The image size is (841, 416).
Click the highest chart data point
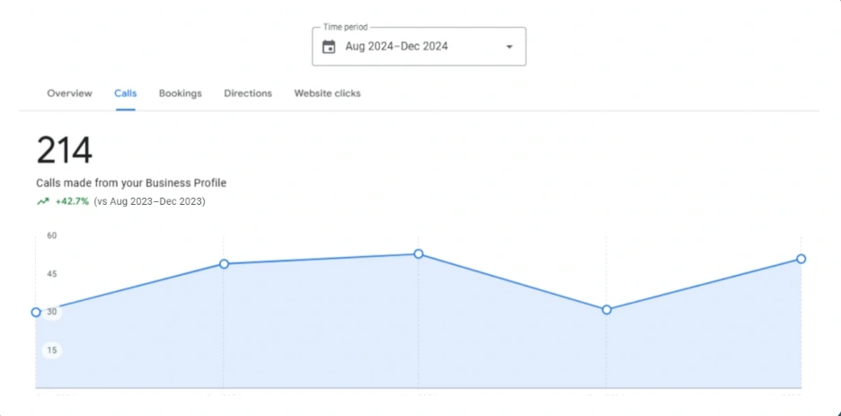[x=419, y=253]
